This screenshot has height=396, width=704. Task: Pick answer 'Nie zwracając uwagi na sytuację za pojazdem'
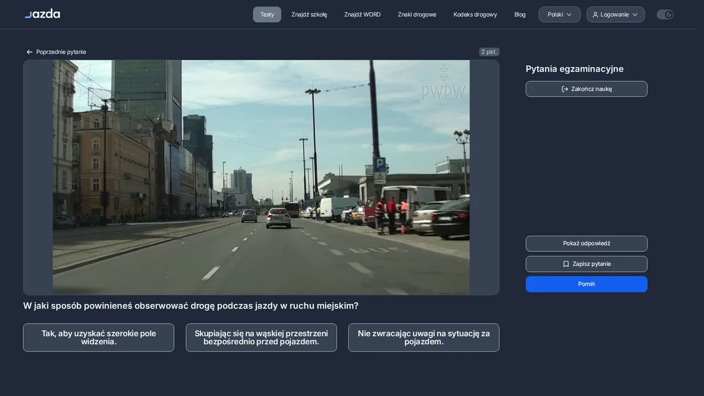(x=424, y=337)
